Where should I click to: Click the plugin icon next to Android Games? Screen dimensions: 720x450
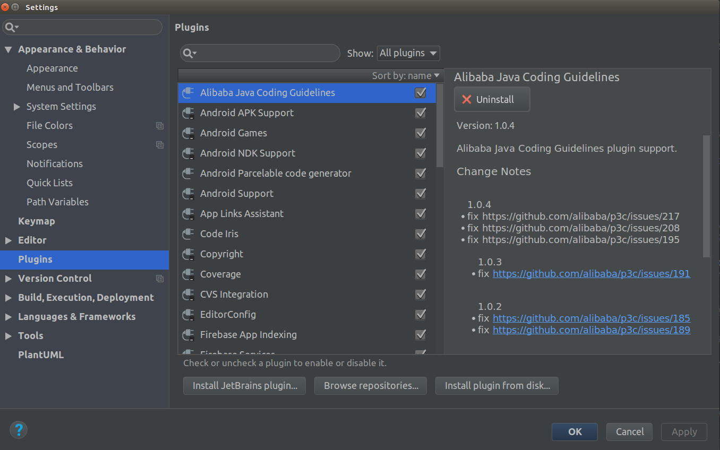(x=188, y=133)
